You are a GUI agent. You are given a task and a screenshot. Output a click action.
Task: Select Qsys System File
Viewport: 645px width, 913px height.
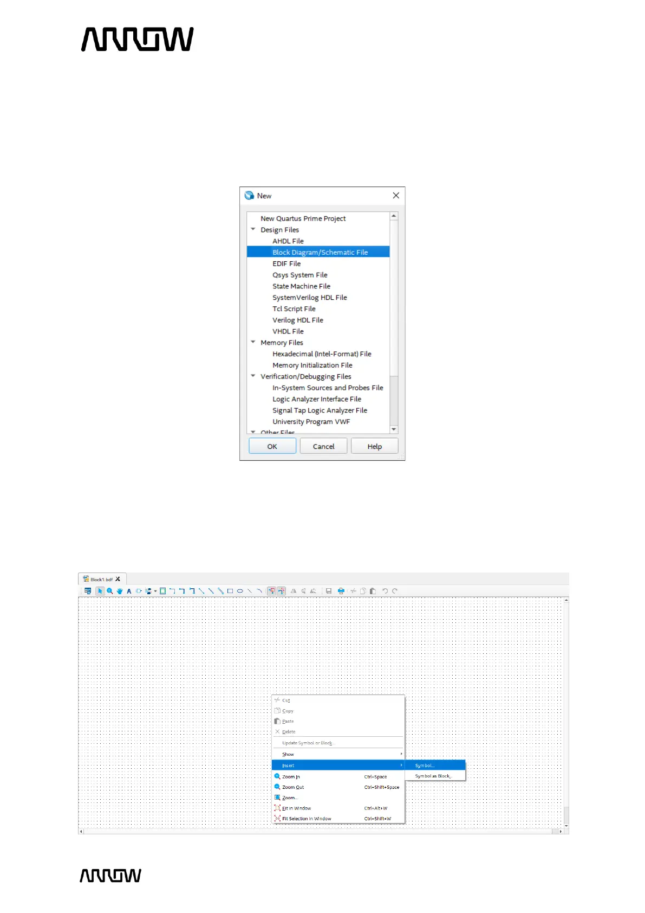(x=300, y=275)
